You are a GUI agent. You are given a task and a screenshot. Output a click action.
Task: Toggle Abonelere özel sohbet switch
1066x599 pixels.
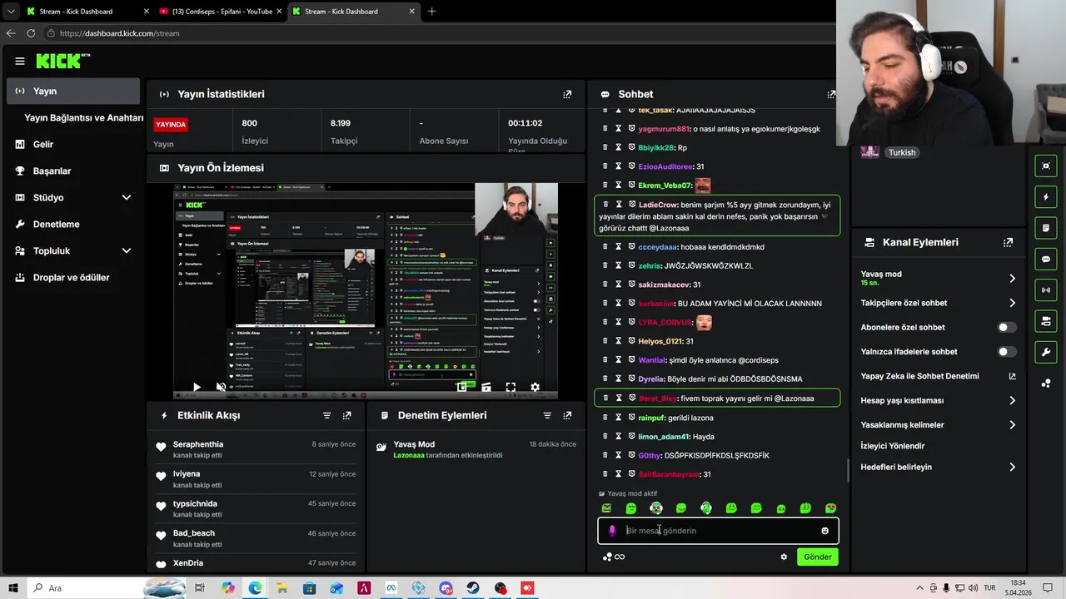pyautogui.click(x=1008, y=327)
